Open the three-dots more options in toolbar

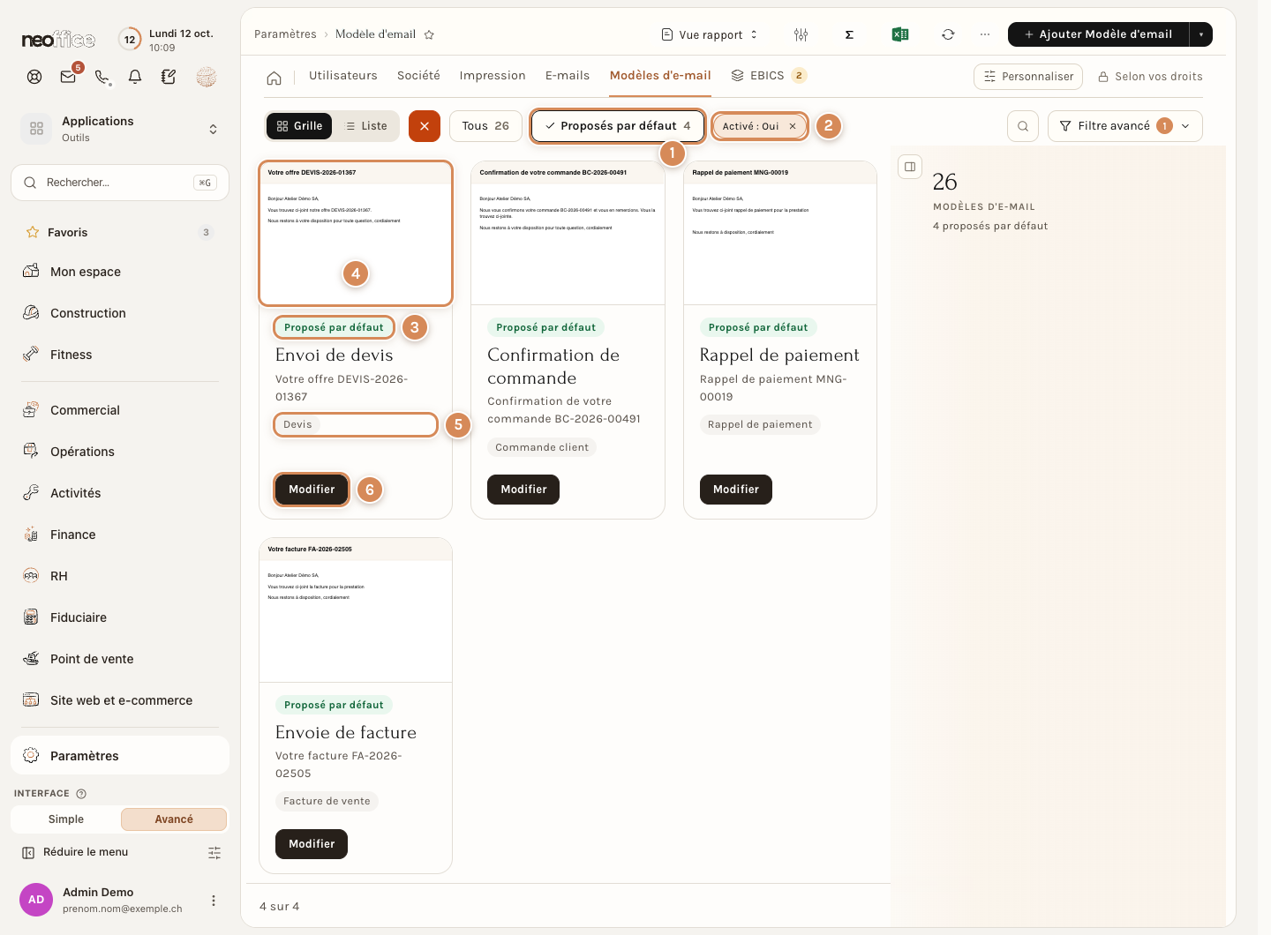[x=985, y=34]
